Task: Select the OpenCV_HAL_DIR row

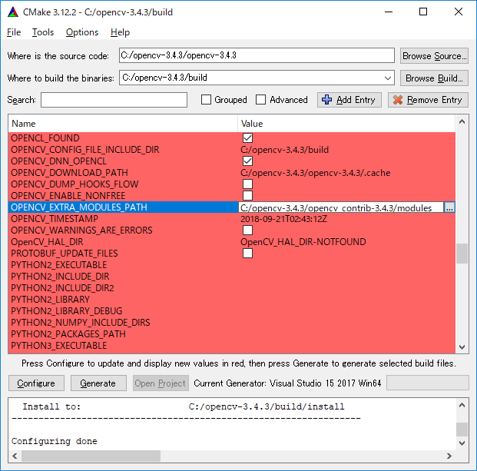Action: [x=231, y=242]
